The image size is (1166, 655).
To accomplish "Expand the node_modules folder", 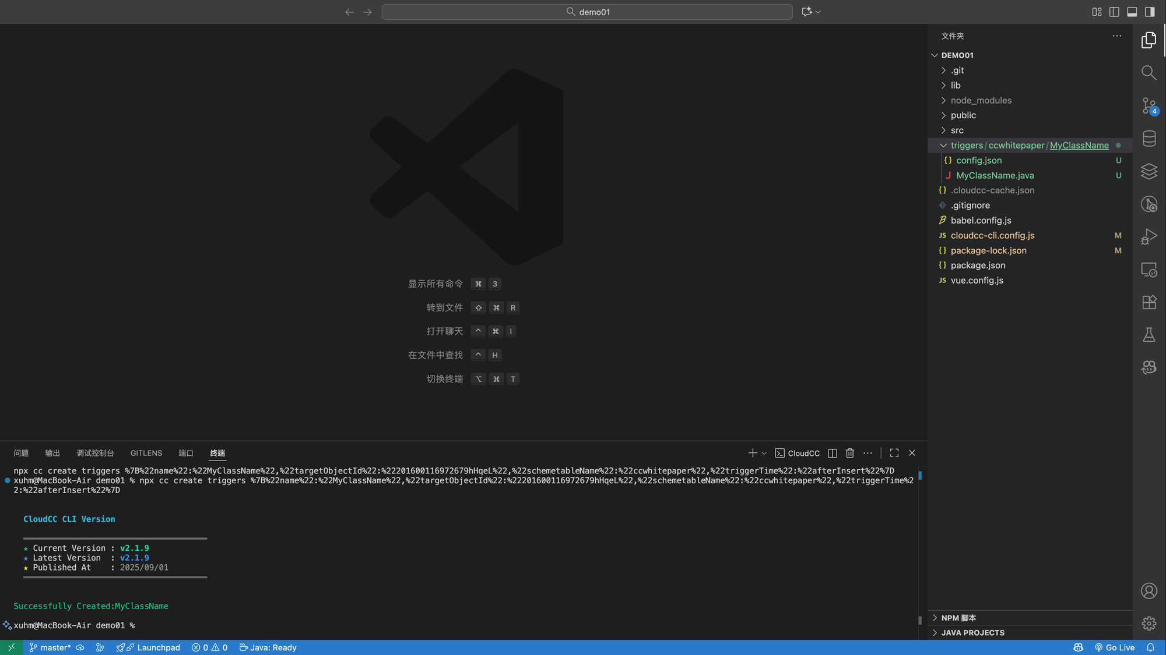I will pyautogui.click(x=981, y=100).
